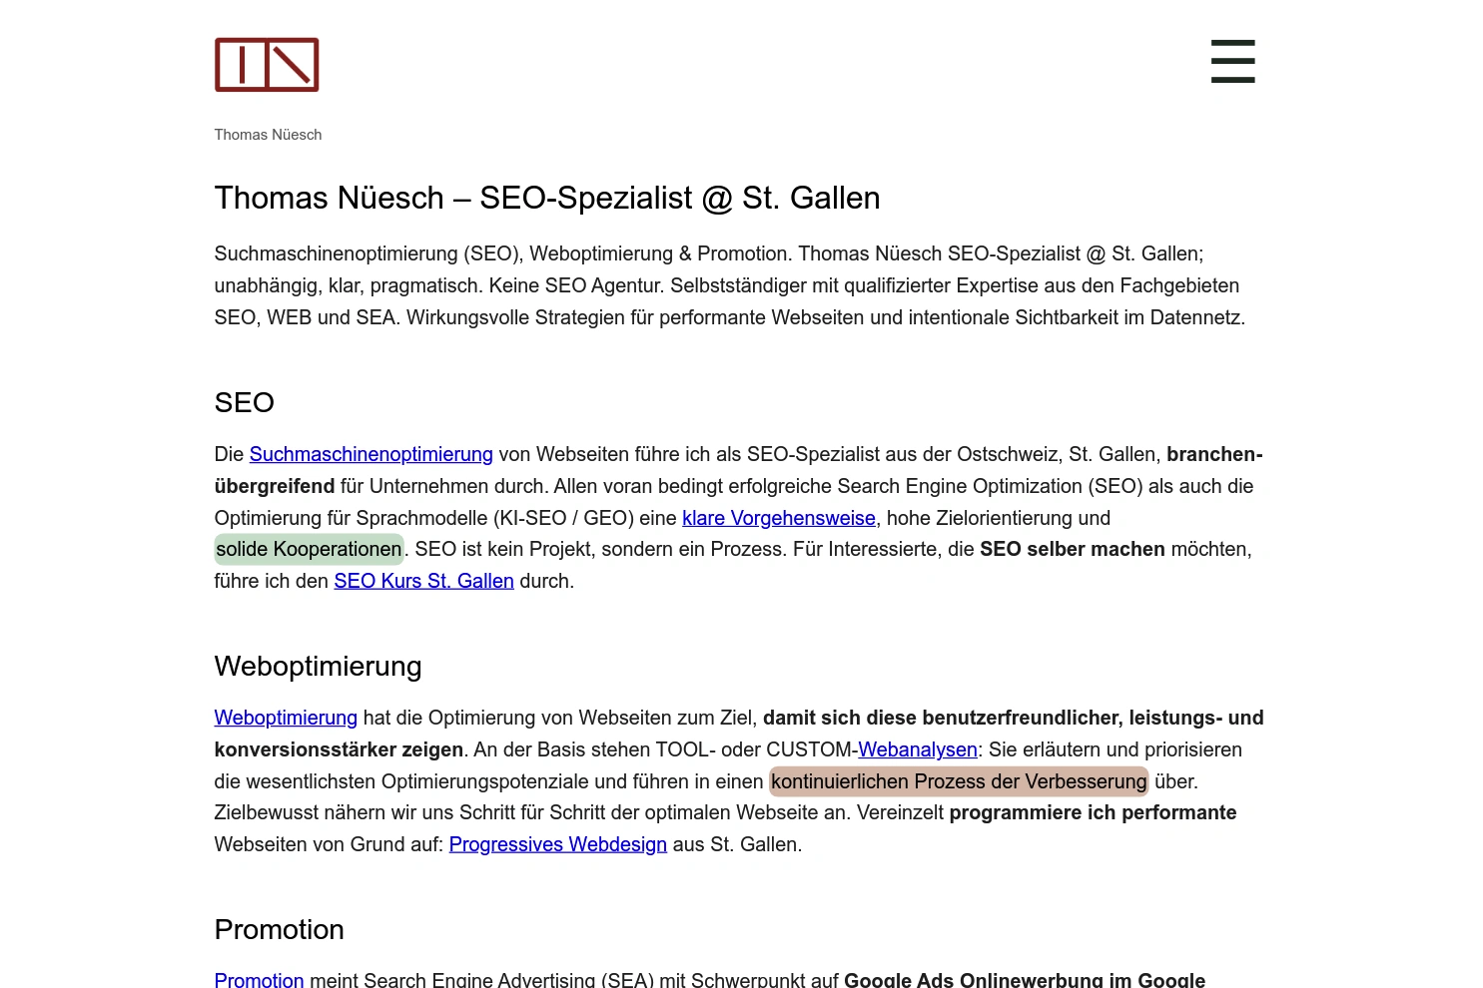Click the Thomas Nüesch logo
The image size is (1483, 988).
click(x=266, y=64)
